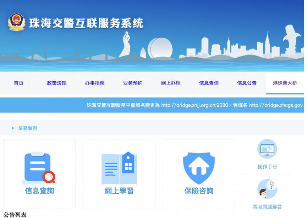Screen dimensions: 307x218
Task: Open the 網上學習 book icon
Action: coord(119,168)
